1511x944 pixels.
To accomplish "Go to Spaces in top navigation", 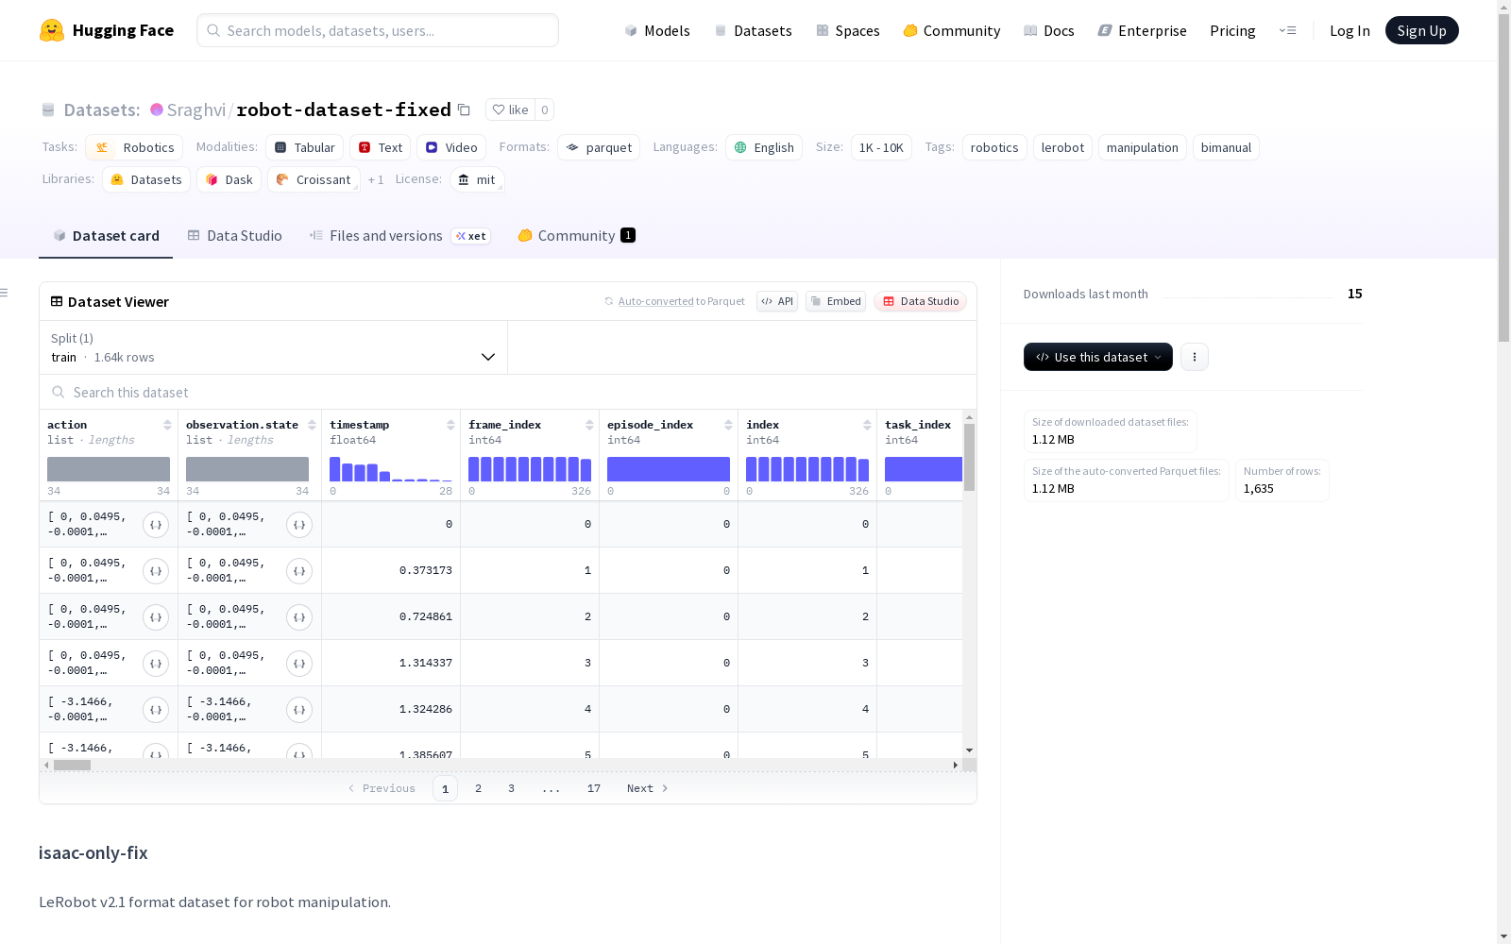I will coord(848,30).
